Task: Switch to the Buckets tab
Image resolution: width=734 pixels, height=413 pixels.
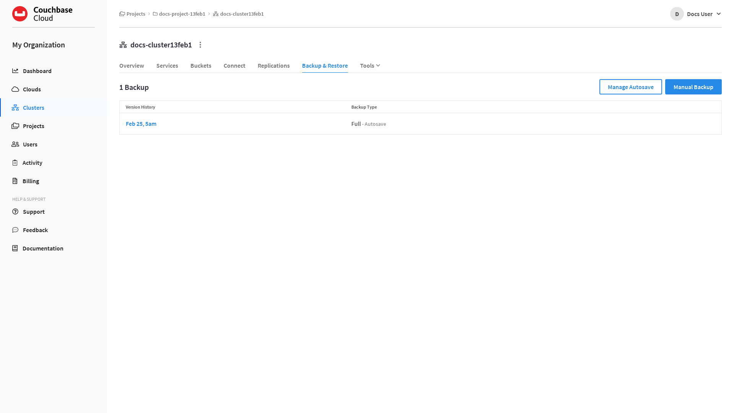Action: 201,65
